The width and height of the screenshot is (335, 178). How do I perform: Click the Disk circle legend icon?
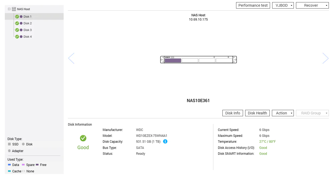point(23,144)
